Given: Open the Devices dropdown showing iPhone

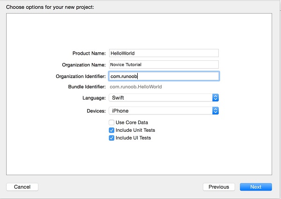Looking at the screenshot, I should pos(160,111).
